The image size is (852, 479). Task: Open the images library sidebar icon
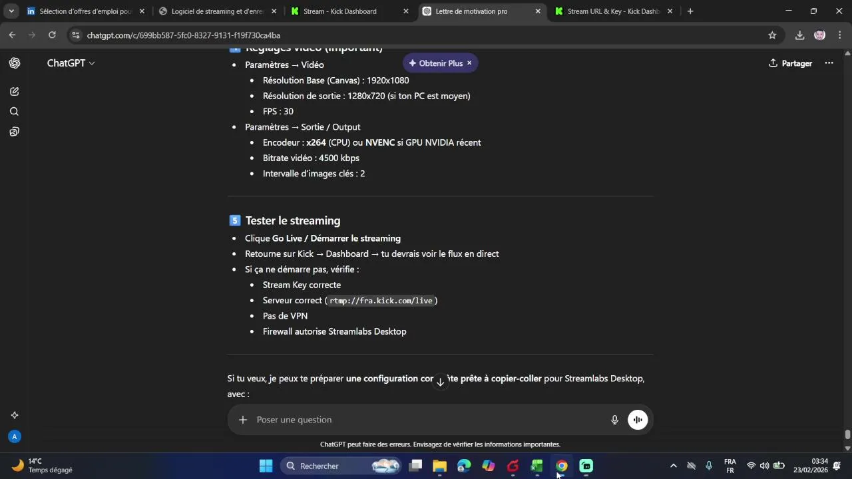coord(15,132)
